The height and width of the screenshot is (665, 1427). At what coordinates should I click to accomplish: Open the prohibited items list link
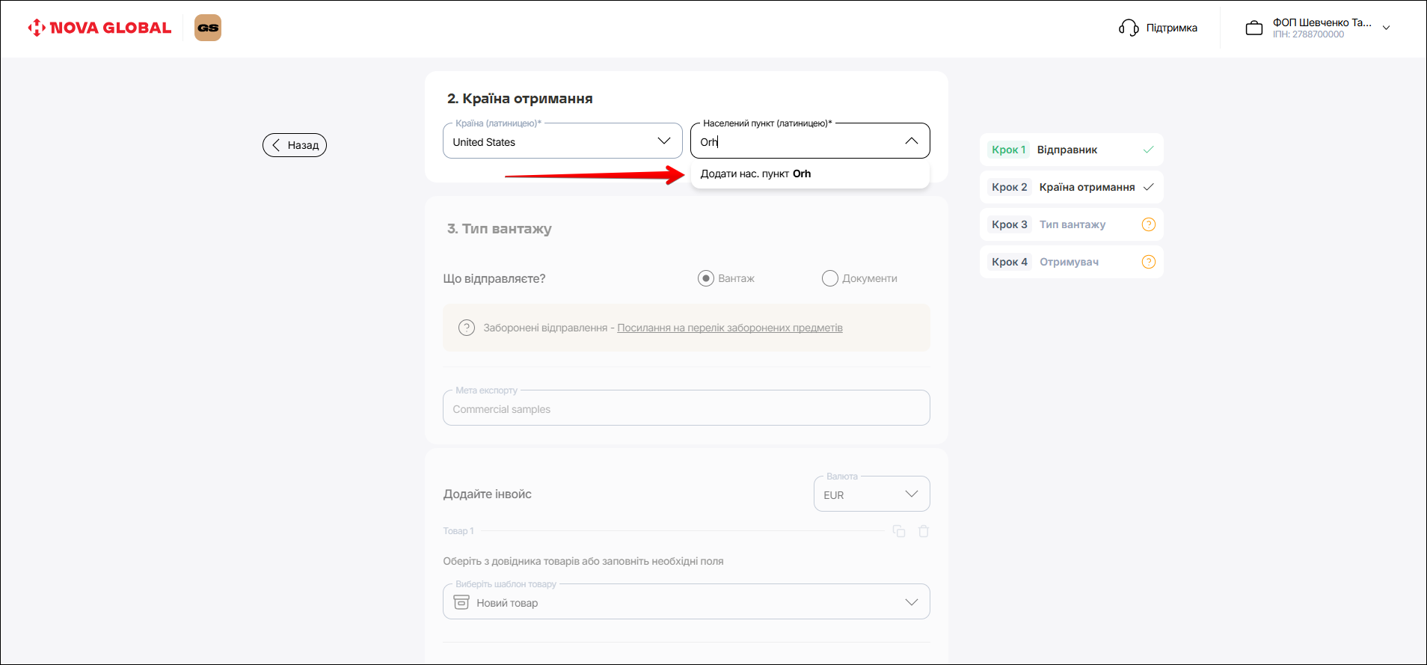(x=729, y=328)
